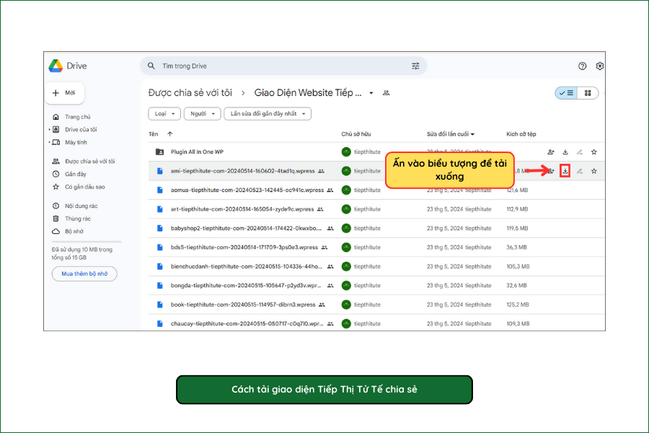The image size is (649, 433).
Task: Select chaucay-tiepthitute wpress file row
Action: click(376, 323)
